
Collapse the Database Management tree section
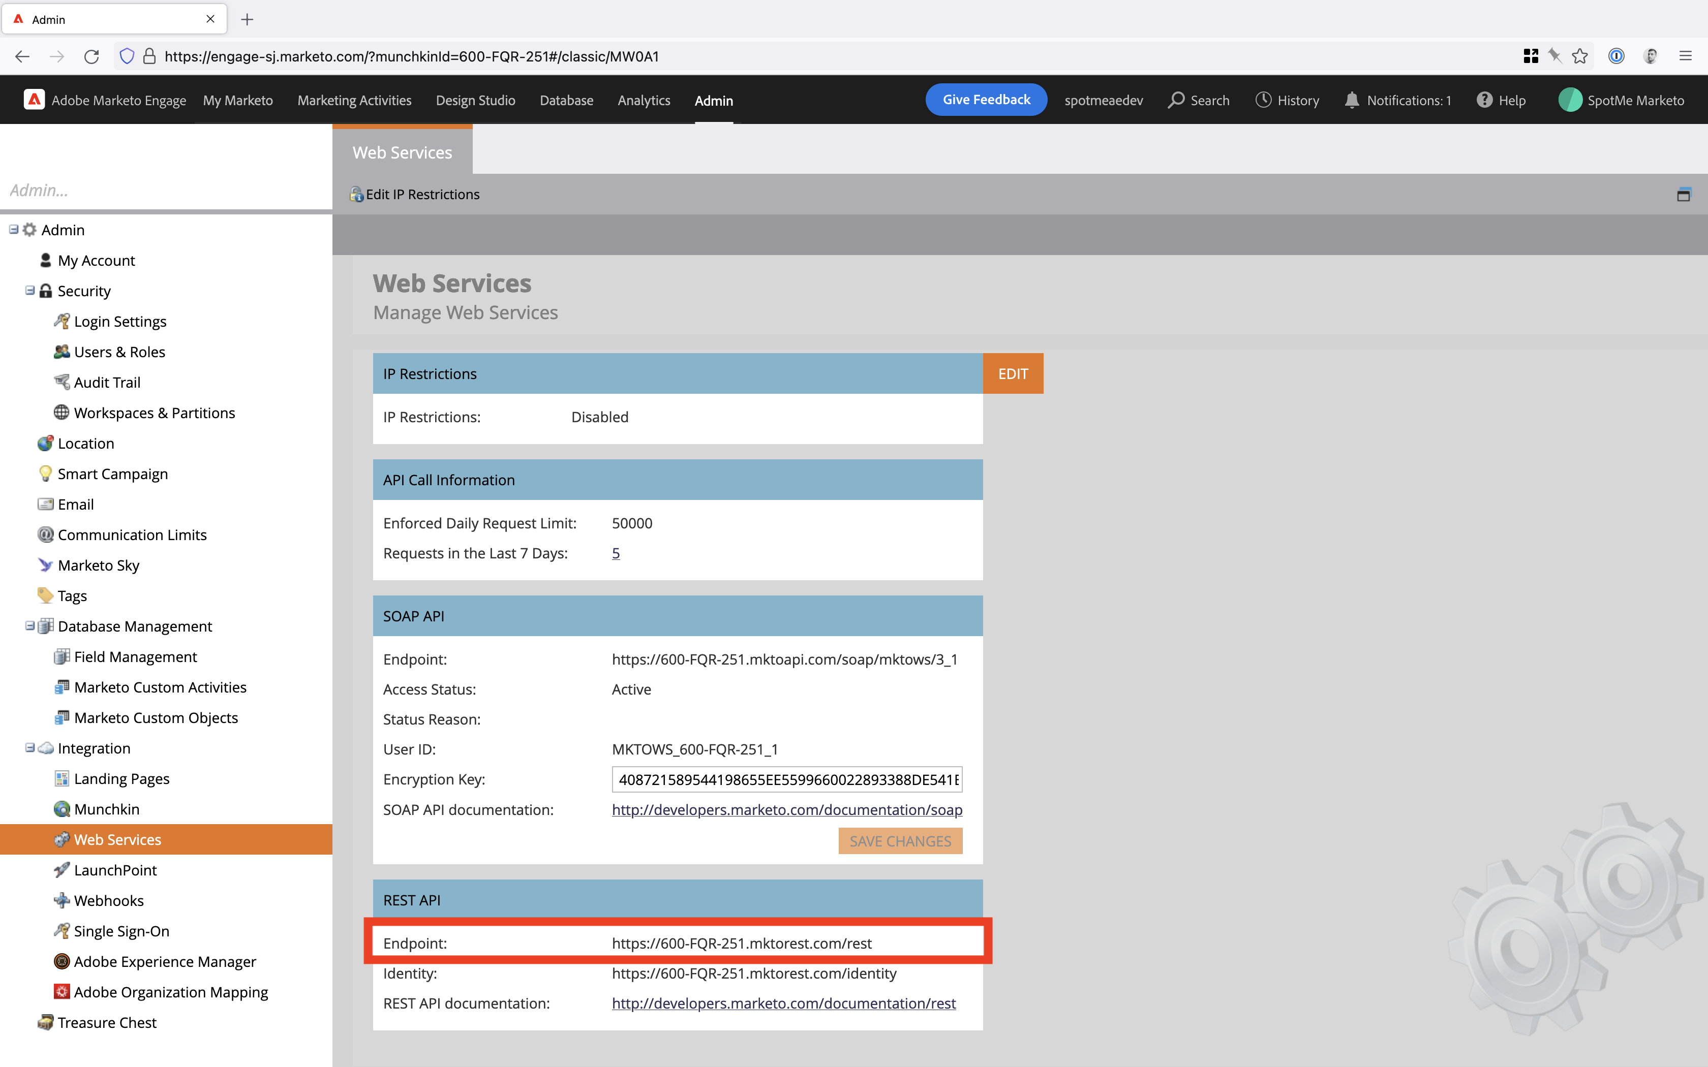29,625
